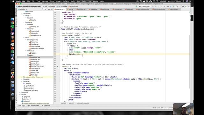
Task: Open the Project panel settings gear
Action: point(49,9)
